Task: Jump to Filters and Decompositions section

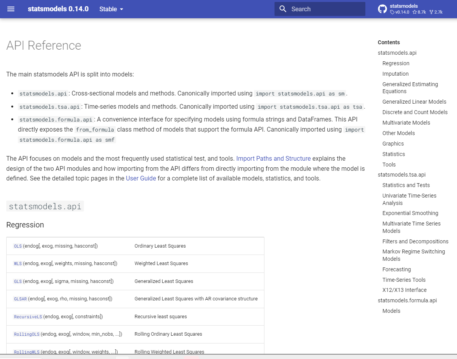Action: [x=415, y=241]
